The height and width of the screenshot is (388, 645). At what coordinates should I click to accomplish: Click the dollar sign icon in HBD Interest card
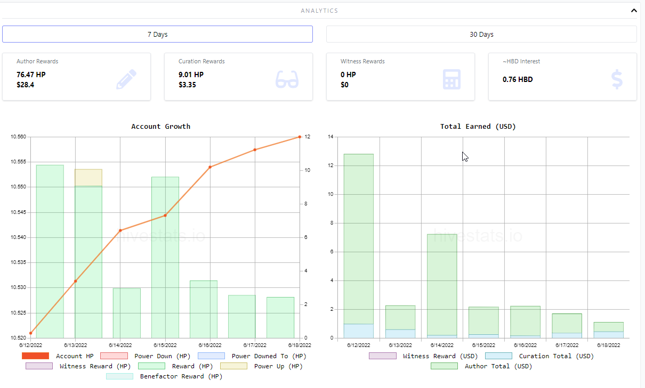[617, 79]
